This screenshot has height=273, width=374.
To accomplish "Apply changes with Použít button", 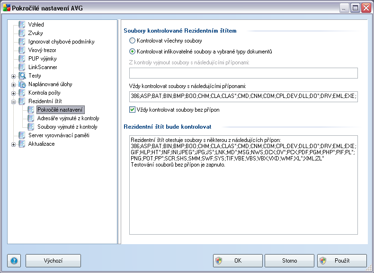I will [342, 261].
